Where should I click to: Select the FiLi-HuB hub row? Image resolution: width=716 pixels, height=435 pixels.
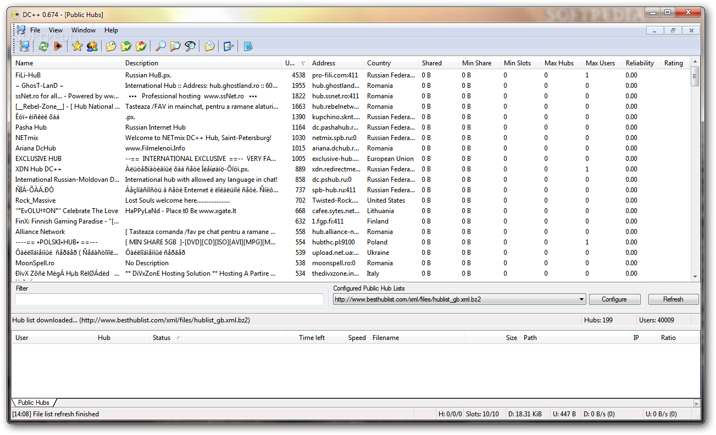(x=351, y=75)
